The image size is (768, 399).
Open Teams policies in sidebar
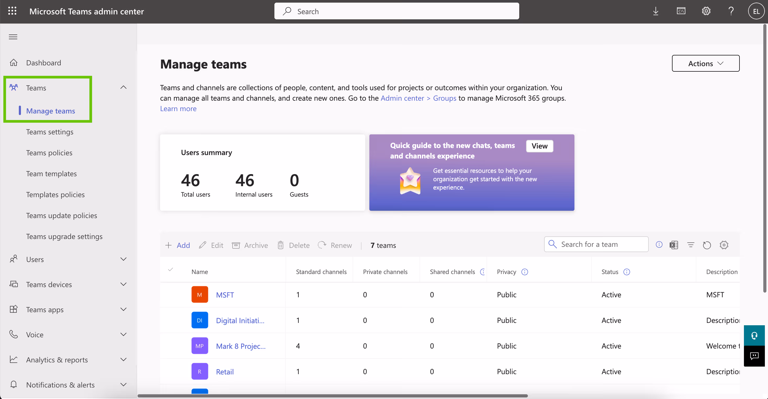pos(49,153)
